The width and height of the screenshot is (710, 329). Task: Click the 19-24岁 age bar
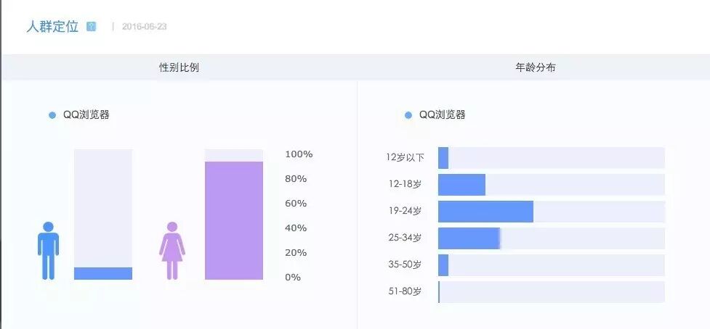pyautogui.click(x=485, y=212)
